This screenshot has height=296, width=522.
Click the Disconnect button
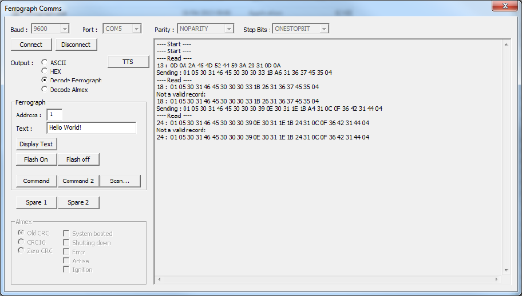[76, 45]
